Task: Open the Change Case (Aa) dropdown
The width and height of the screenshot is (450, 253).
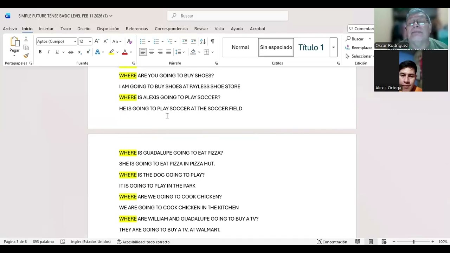Action: coord(117,41)
